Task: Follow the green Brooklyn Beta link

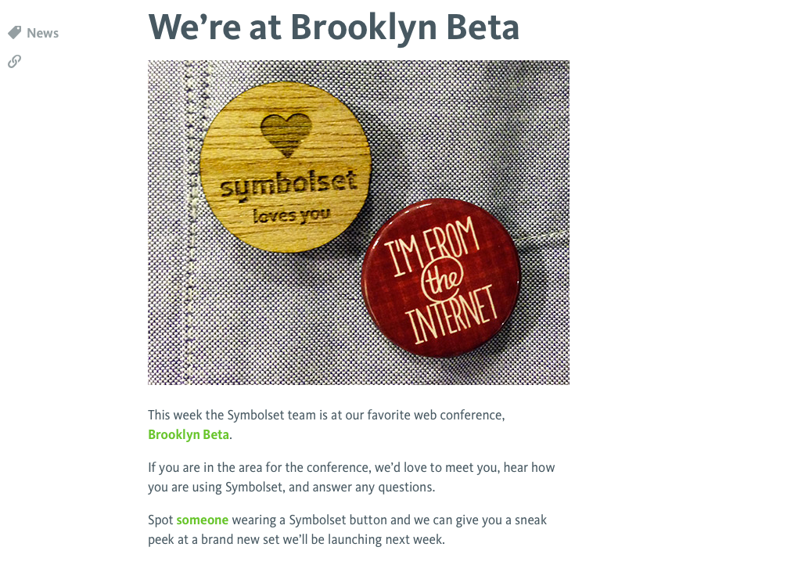Action: (x=189, y=434)
